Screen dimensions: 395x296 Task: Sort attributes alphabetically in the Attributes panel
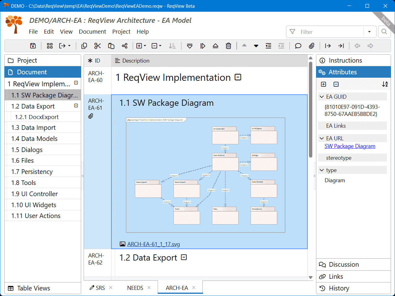385,84
